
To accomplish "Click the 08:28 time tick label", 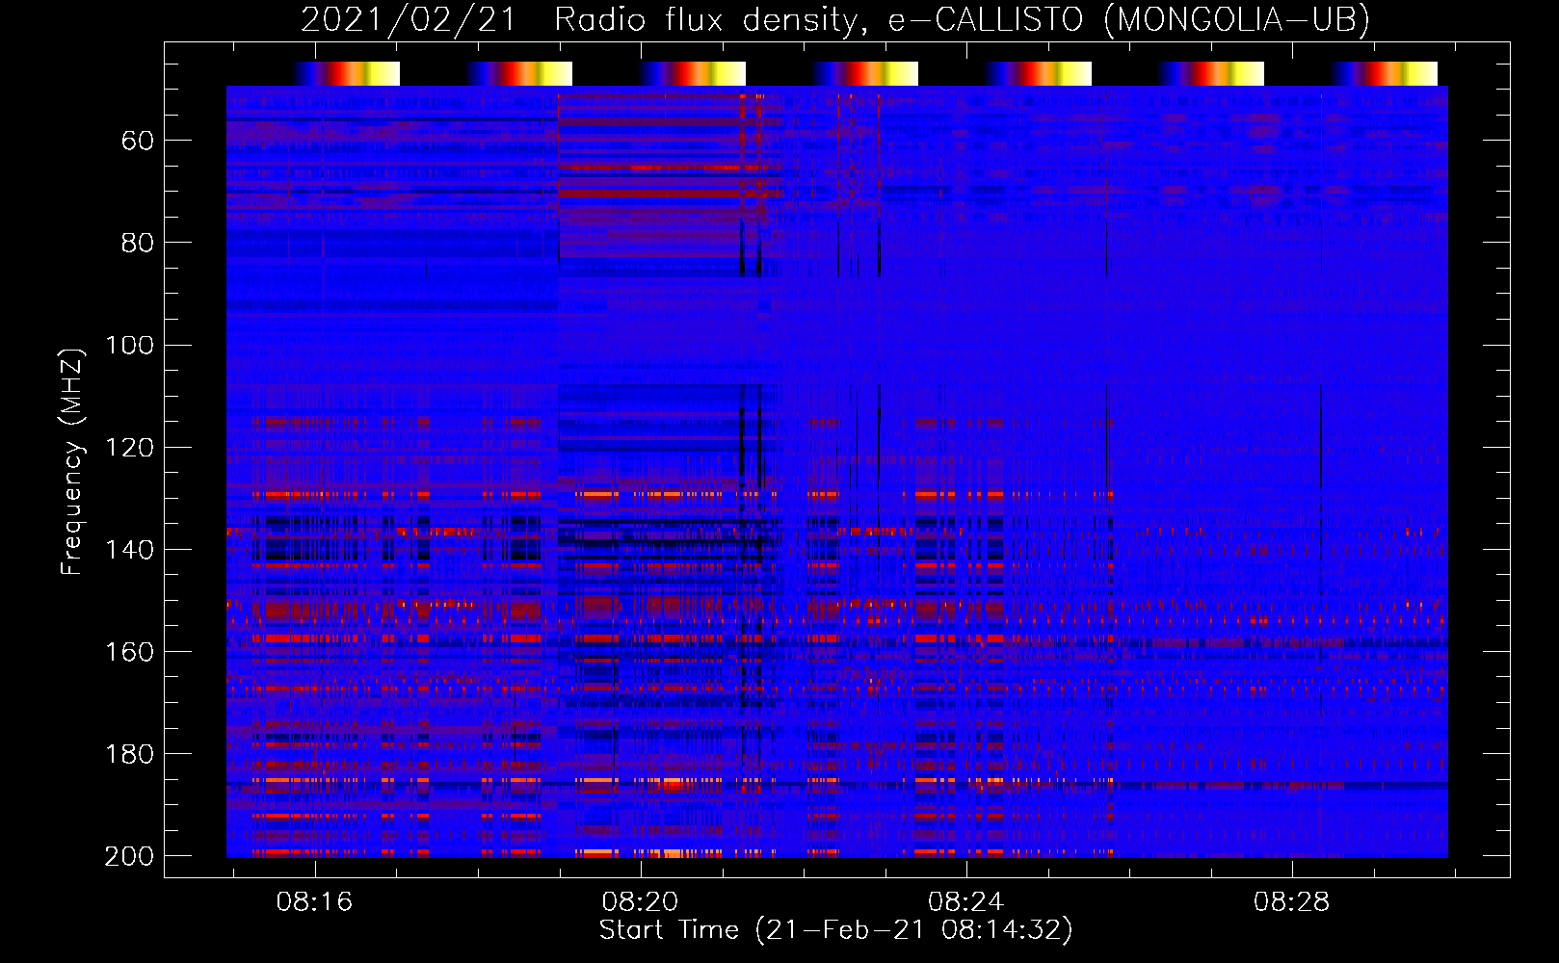I will pos(1291,902).
